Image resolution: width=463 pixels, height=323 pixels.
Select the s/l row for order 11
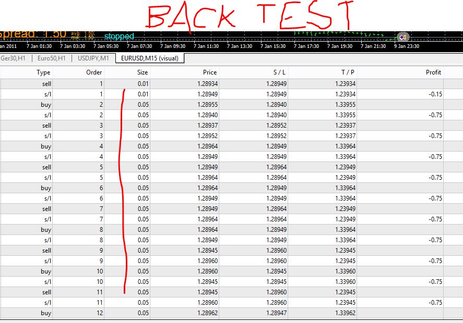[232, 303]
